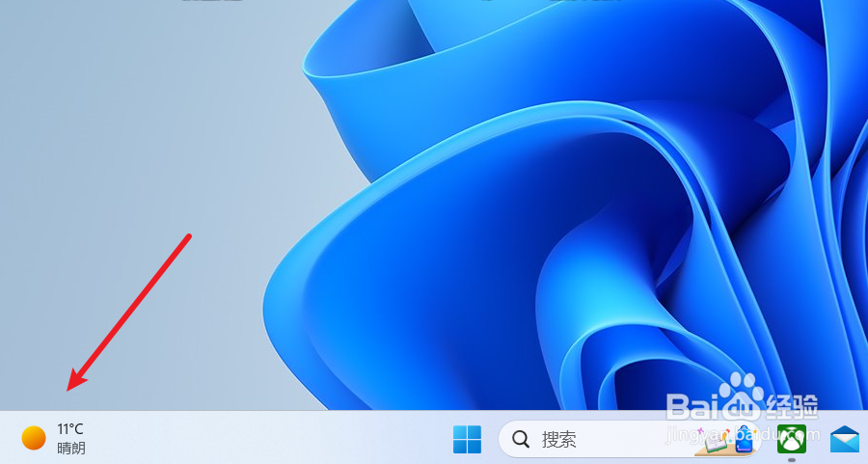Launch Xbox app from taskbar
Image resolution: width=868 pixels, height=464 pixels.
[x=792, y=439]
